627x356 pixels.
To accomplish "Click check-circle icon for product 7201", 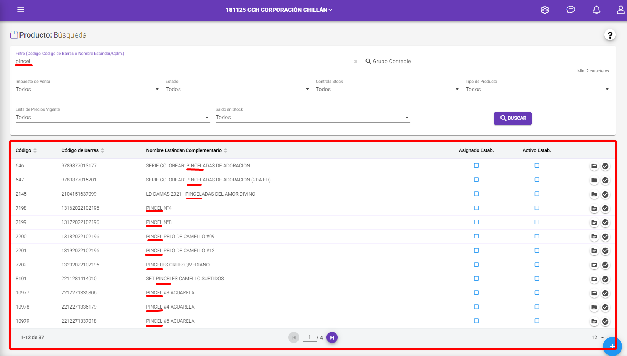I will pos(605,251).
